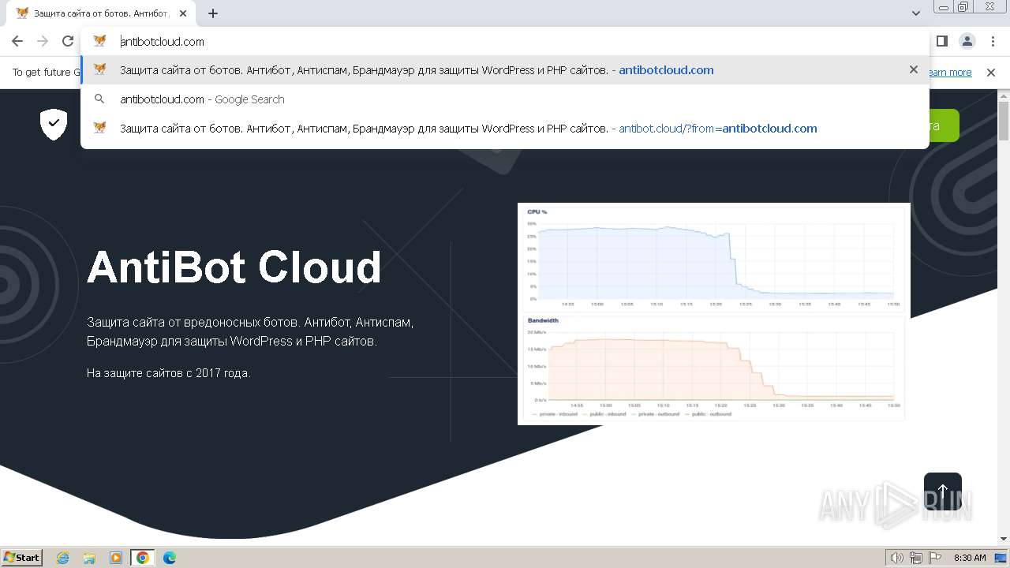Select the antibotcloud.com Google Search suggestion
The image size is (1010, 568).
point(505,99)
